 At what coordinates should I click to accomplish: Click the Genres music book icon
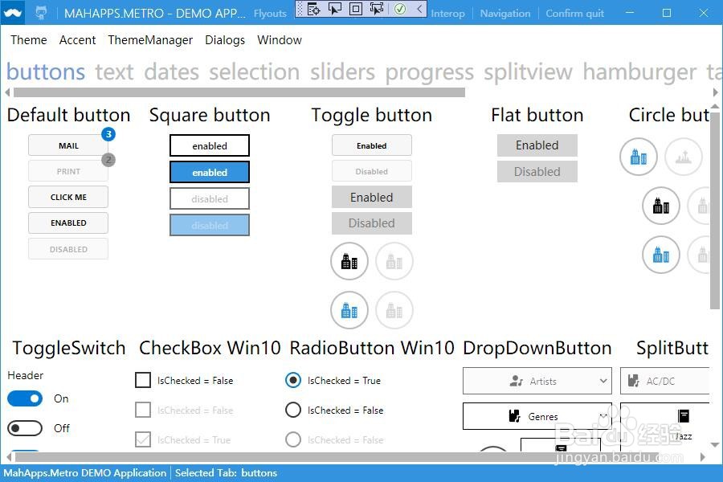(x=514, y=416)
